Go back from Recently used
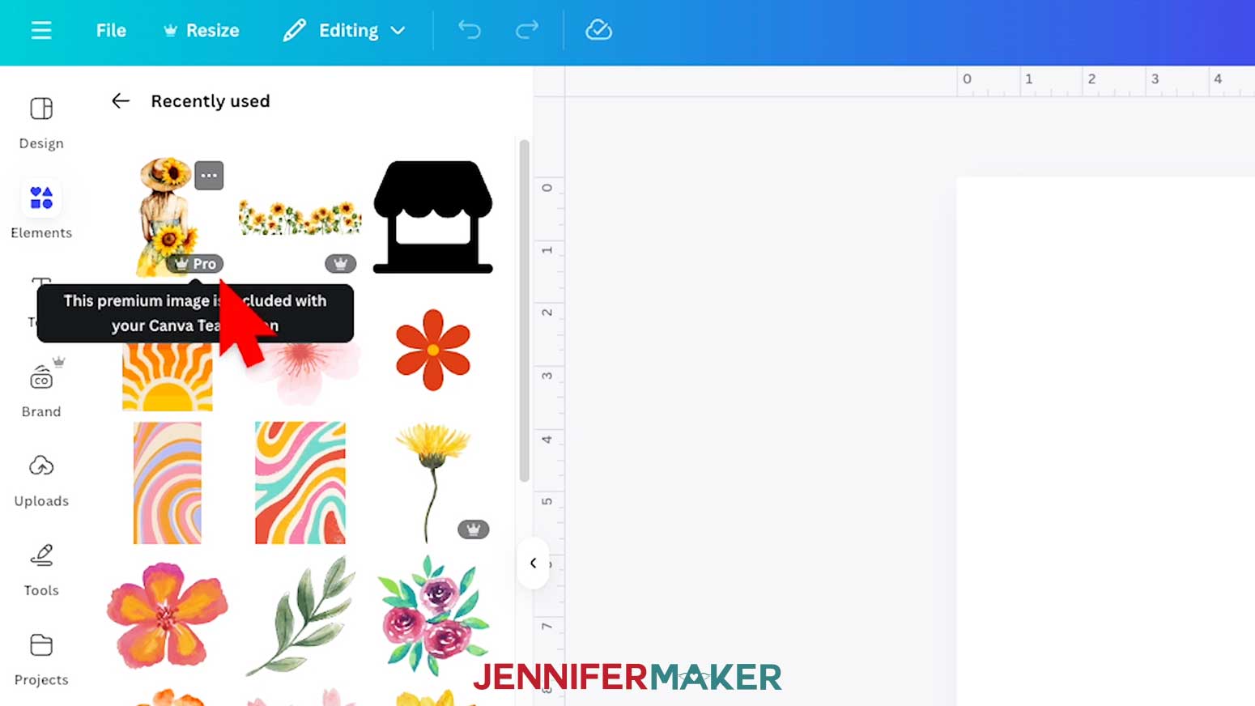This screenshot has width=1255, height=706. [121, 101]
